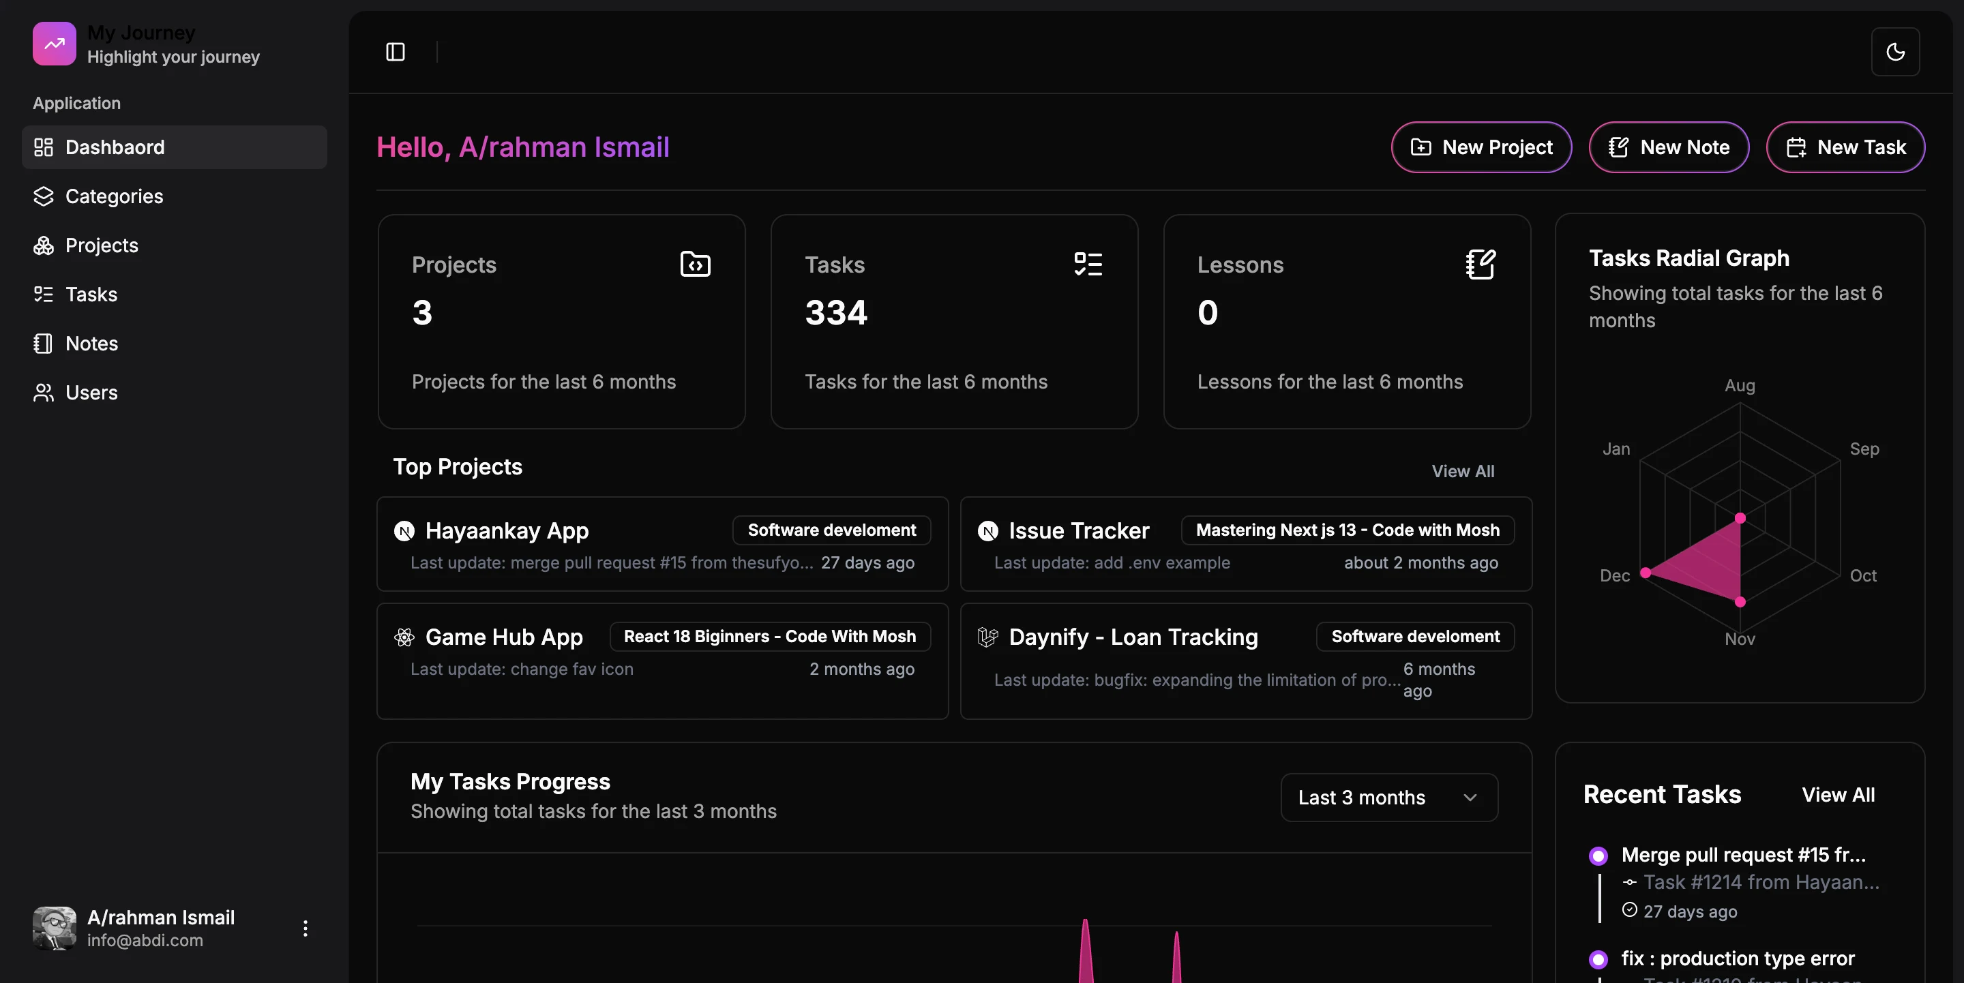Click the React icon beside Game Hub App

coord(403,637)
